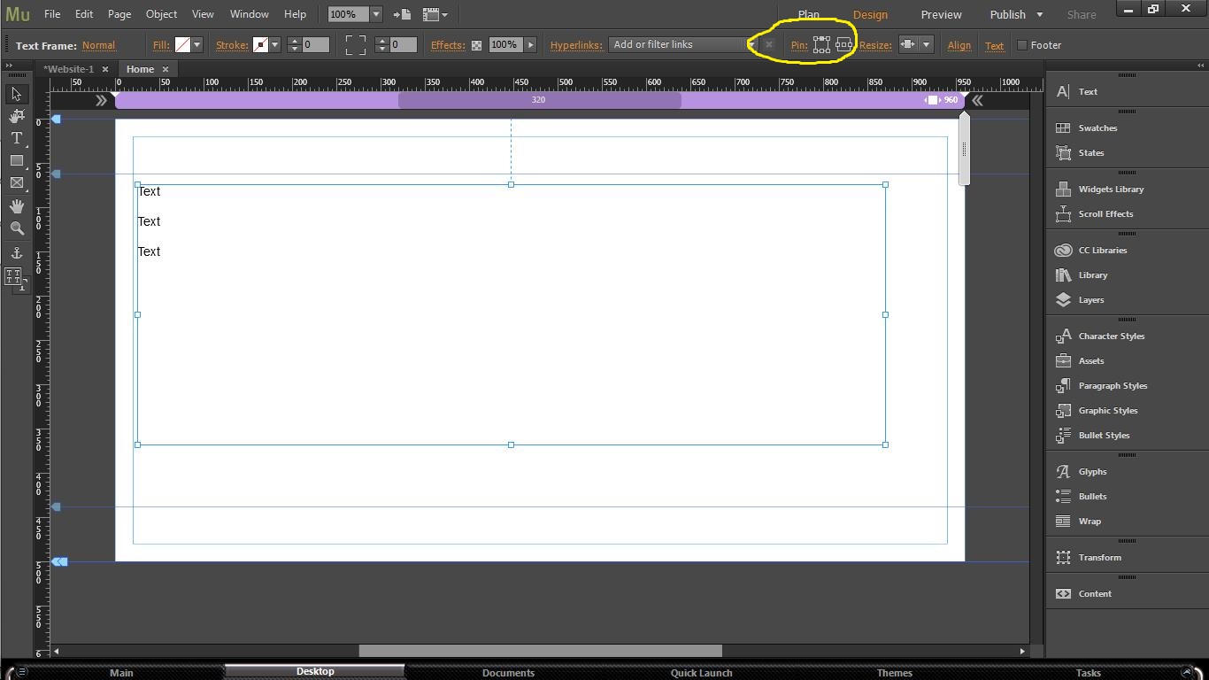Open the File menu

[x=52, y=14]
